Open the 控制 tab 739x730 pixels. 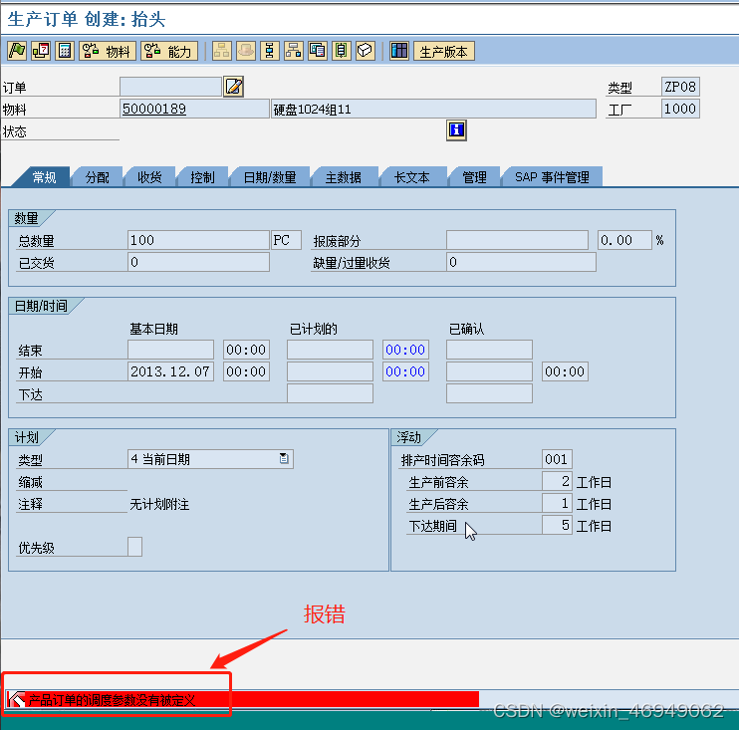pyautogui.click(x=202, y=177)
